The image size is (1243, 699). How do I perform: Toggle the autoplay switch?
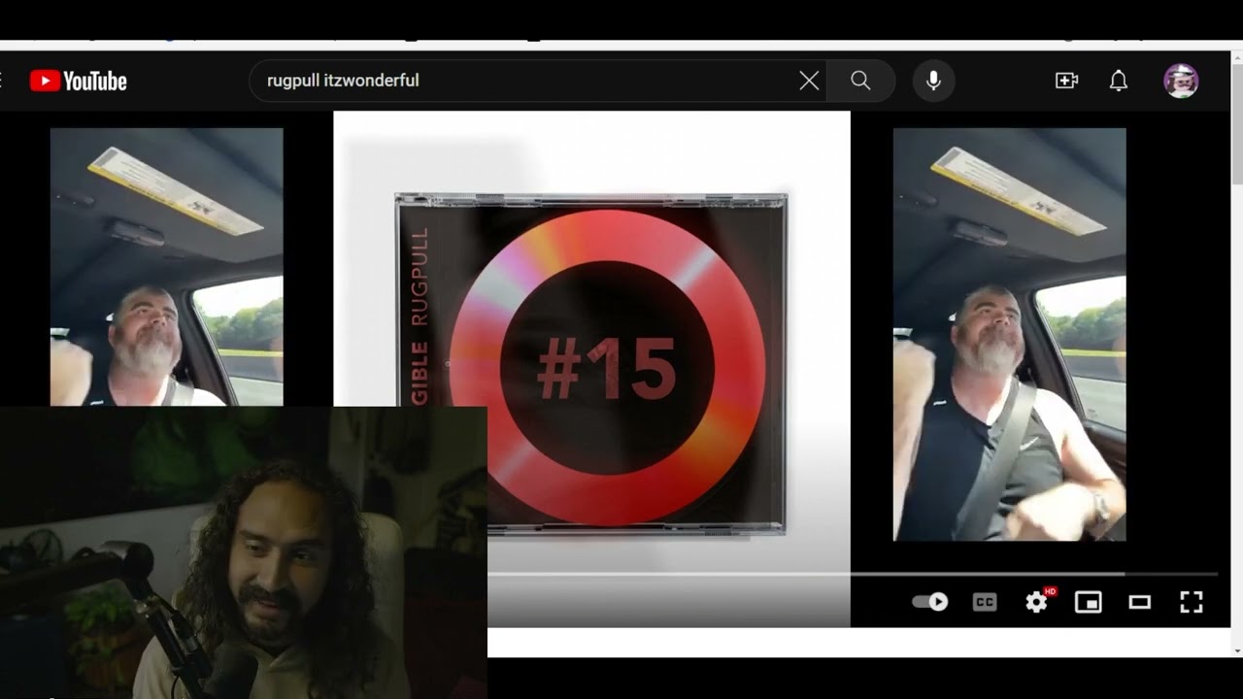930,602
